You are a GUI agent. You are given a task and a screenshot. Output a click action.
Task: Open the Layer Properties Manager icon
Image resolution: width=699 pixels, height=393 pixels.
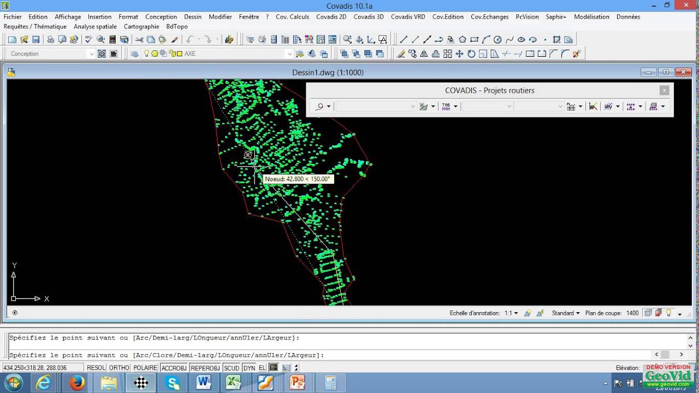click(134, 53)
